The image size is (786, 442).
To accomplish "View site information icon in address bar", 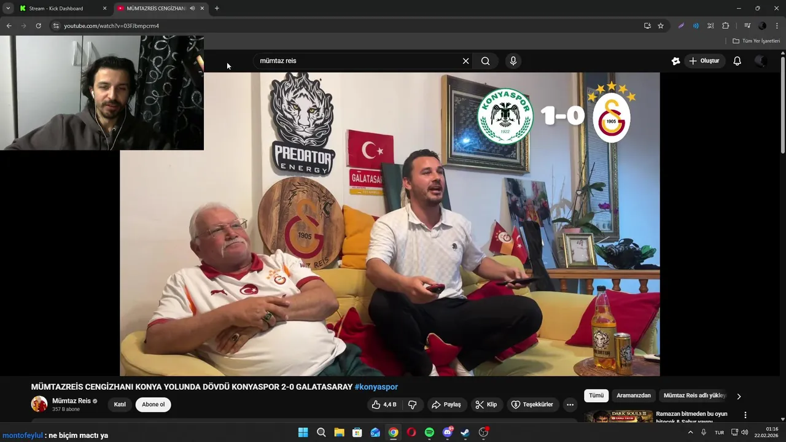I will [x=56, y=26].
